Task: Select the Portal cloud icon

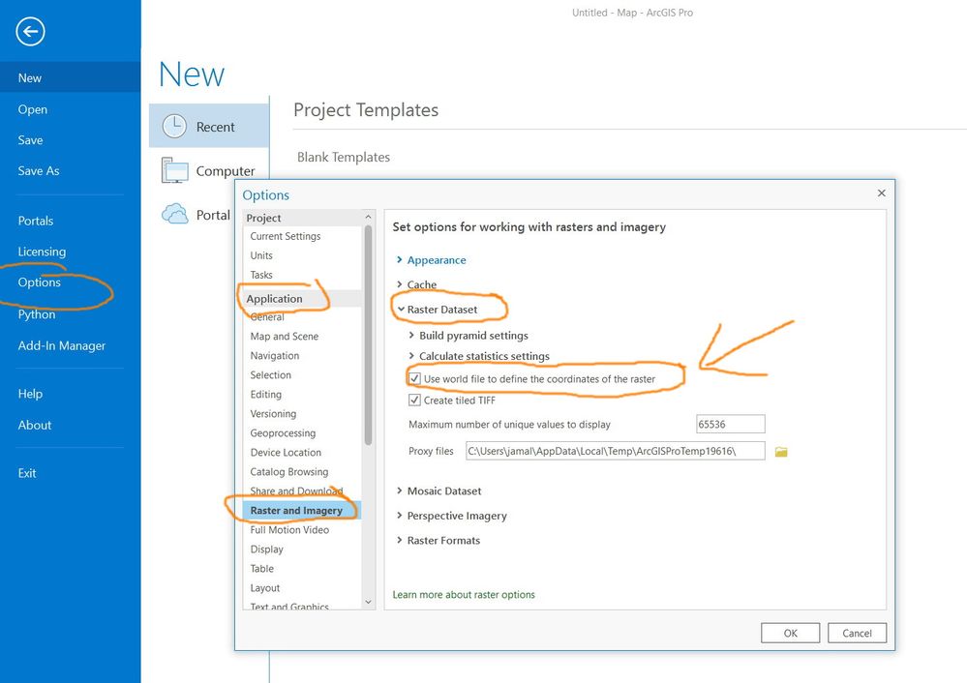Action: tap(174, 214)
